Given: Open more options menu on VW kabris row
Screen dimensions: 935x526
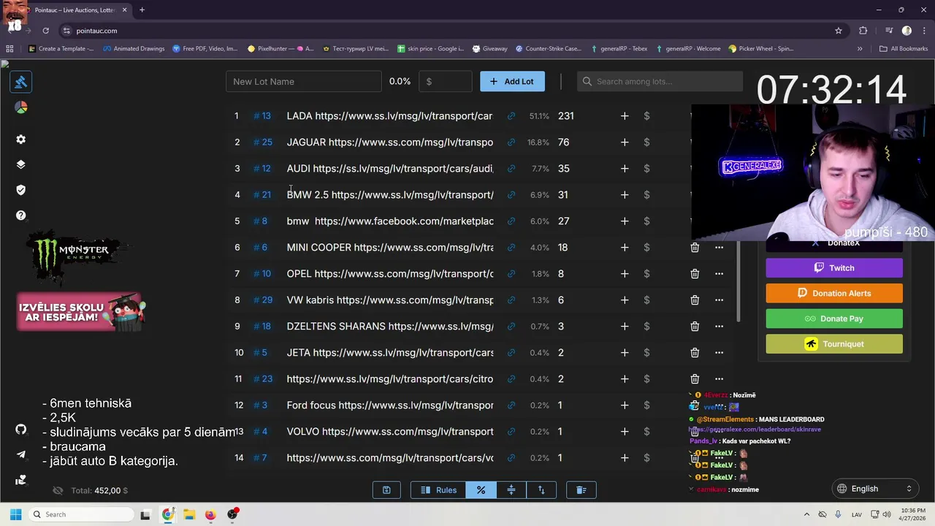Looking at the screenshot, I should pos(719,300).
